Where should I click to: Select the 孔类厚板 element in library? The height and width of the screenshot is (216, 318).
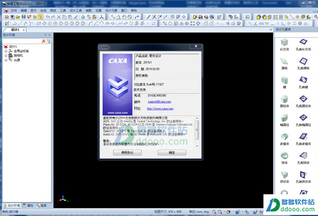[303, 64]
